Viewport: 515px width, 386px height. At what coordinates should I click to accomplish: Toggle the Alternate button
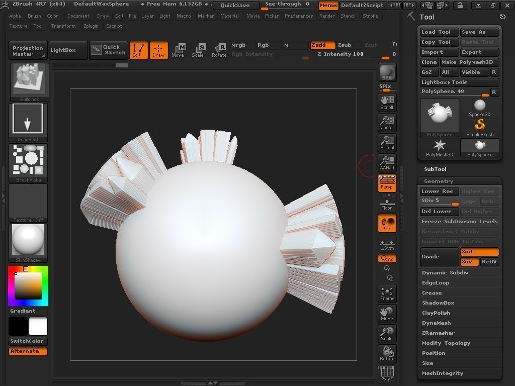click(x=28, y=351)
